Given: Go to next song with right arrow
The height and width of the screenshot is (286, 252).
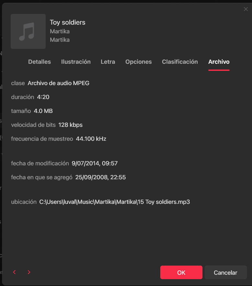Looking at the screenshot, I should tap(29, 272).
